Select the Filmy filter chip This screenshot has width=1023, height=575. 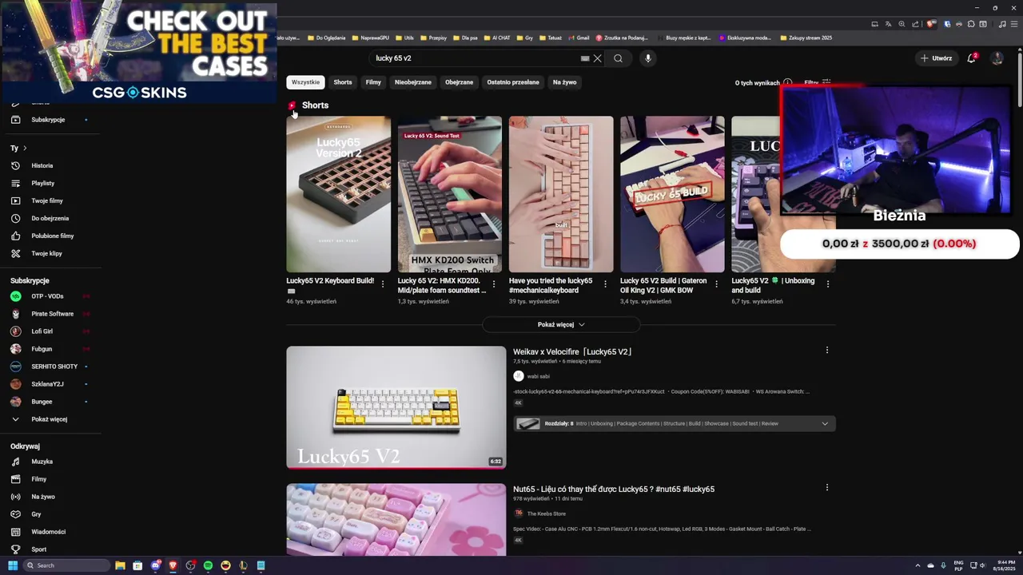tap(373, 82)
